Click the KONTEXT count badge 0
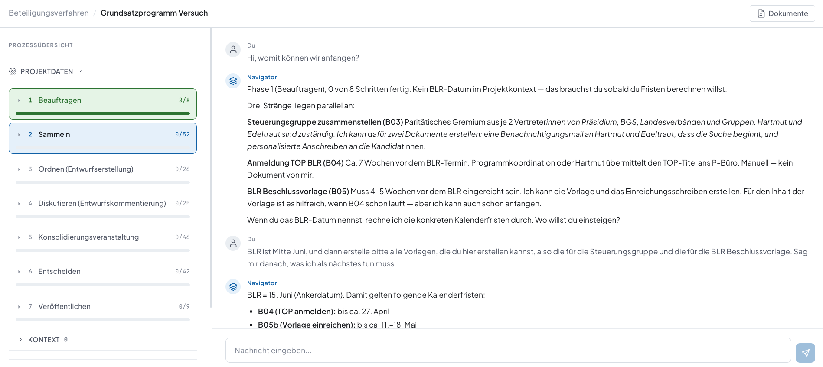Image resolution: width=823 pixels, height=367 pixels. pyautogui.click(x=66, y=339)
